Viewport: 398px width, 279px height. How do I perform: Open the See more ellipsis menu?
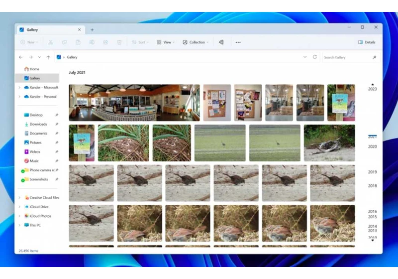pyautogui.click(x=238, y=42)
